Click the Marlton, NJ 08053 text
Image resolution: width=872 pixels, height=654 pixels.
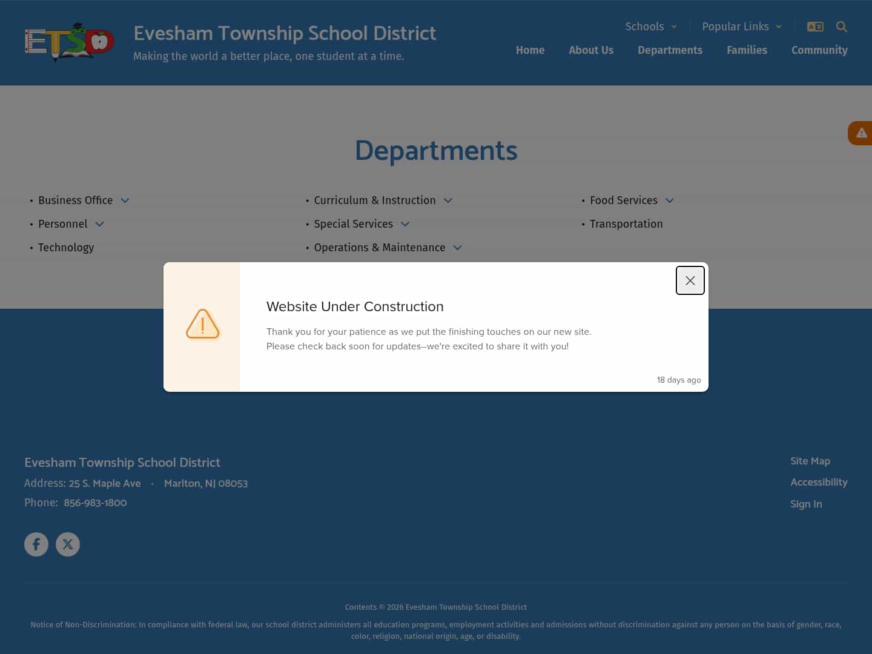206,483
